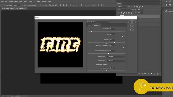Open the Edit menu

6,1
